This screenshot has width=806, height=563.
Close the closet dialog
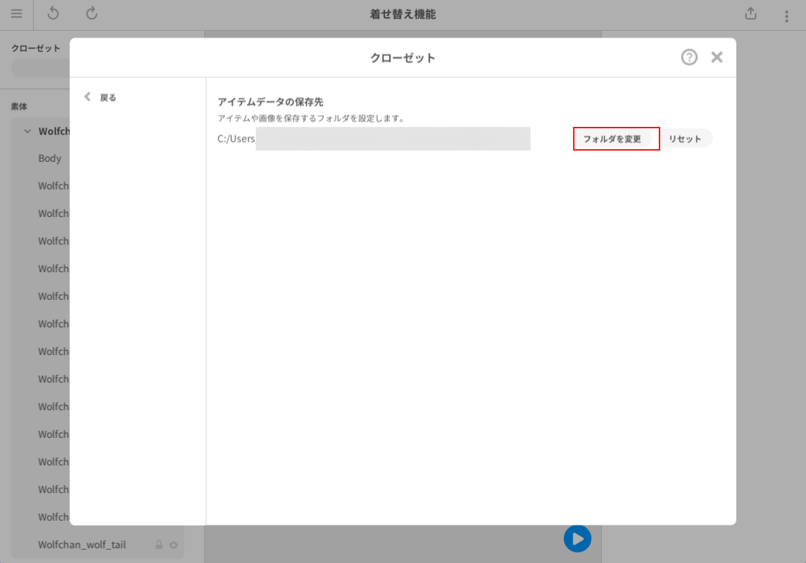pyautogui.click(x=717, y=57)
